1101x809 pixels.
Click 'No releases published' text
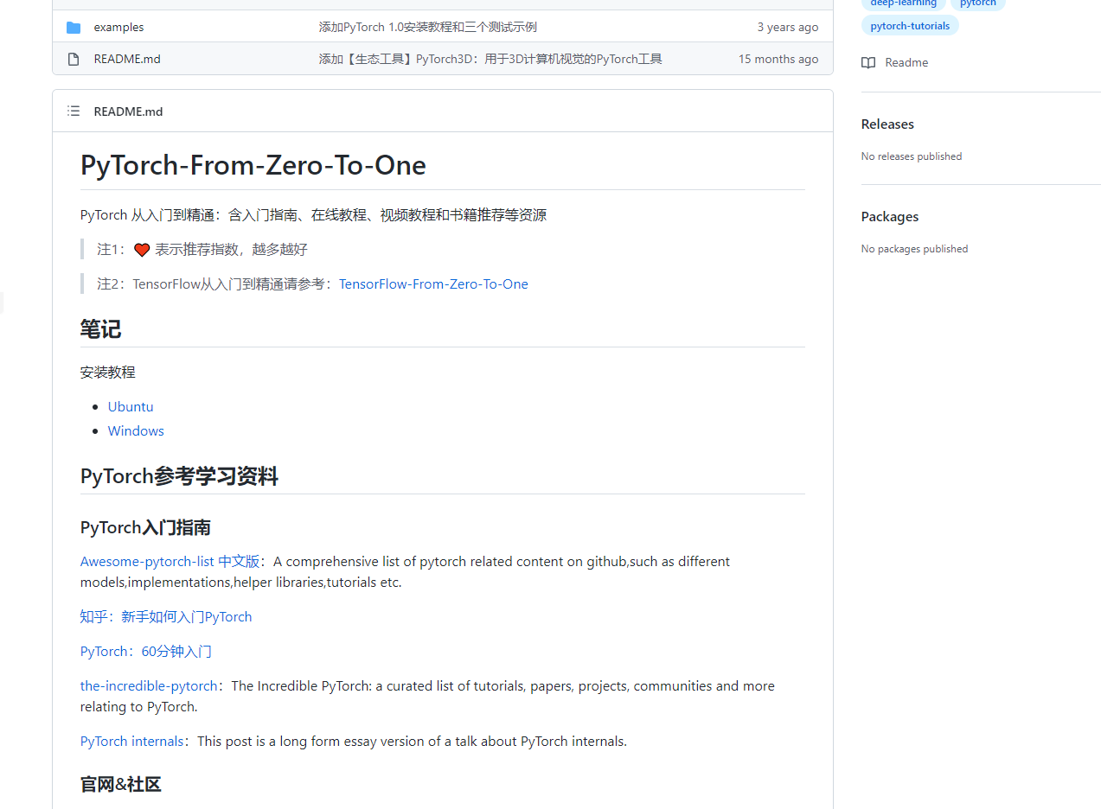pyautogui.click(x=912, y=156)
